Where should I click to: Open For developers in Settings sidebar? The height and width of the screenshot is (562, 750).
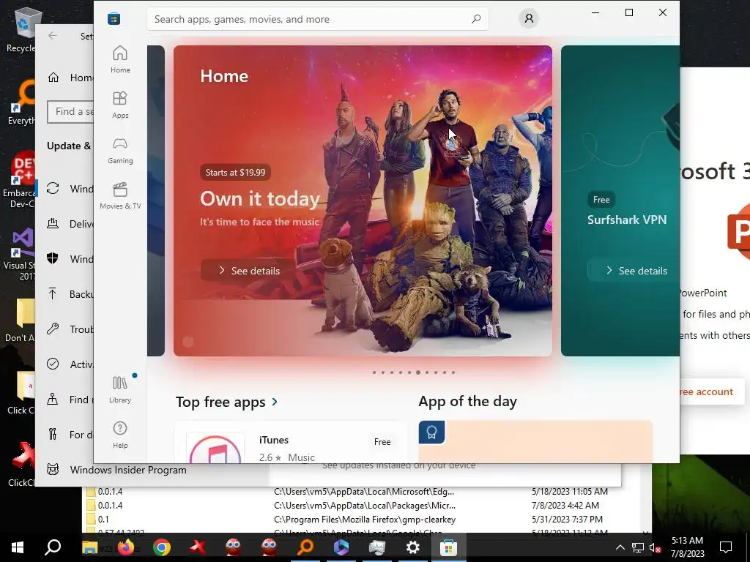pyautogui.click(x=65, y=435)
